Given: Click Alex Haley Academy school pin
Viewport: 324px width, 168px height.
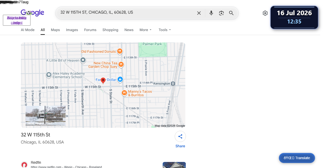Looking at the screenshot, I should coord(49,75).
